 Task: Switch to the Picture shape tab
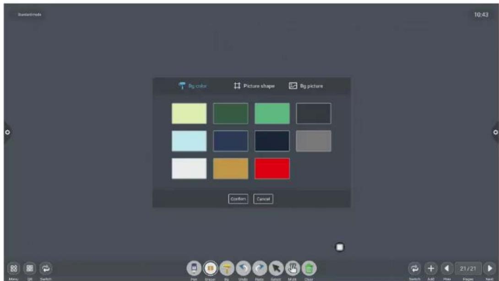[254, 86]
